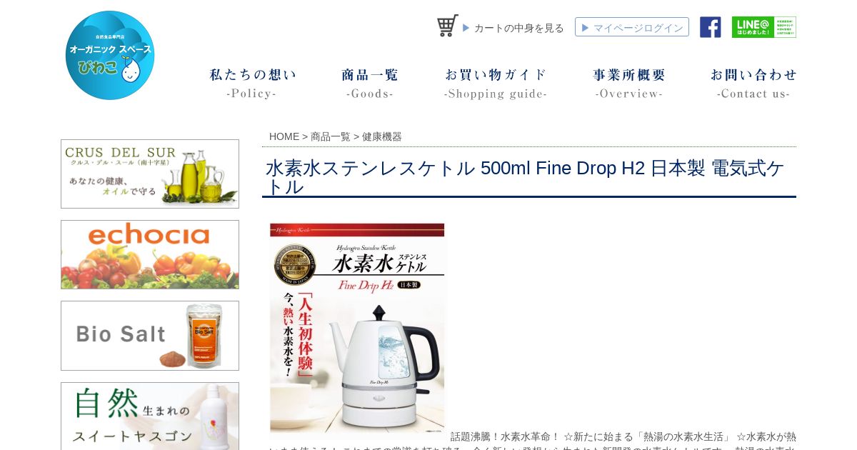Click the マイページログイン button
This screenshot has width=857, height=450.
tap(632, 27)
